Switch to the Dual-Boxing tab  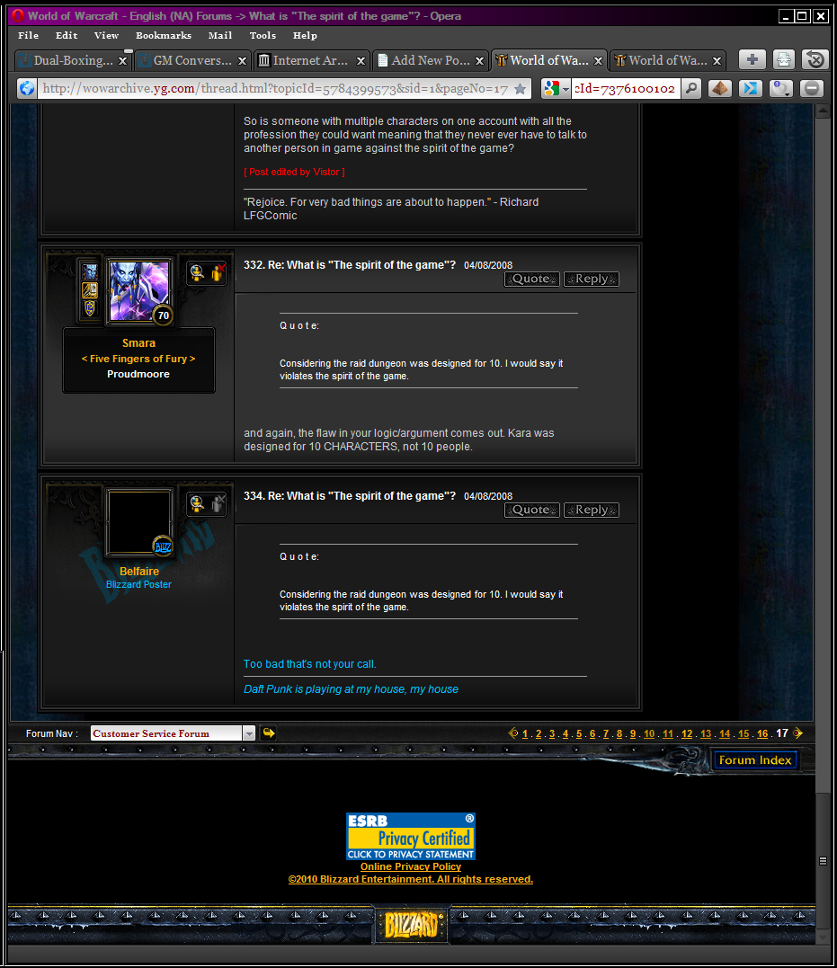tap(73, 60)
